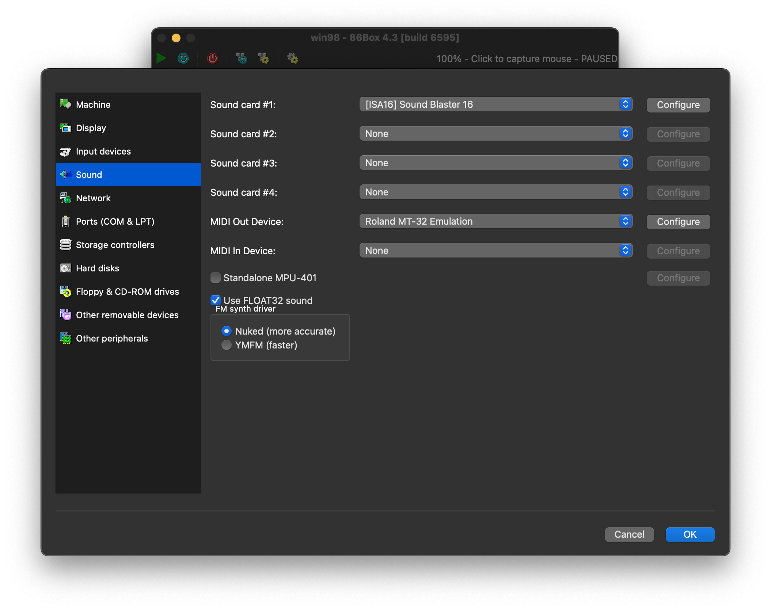This screenshot has width=771, height=610.
Task: Open the Machine settings category
Action: click(128, 104)
